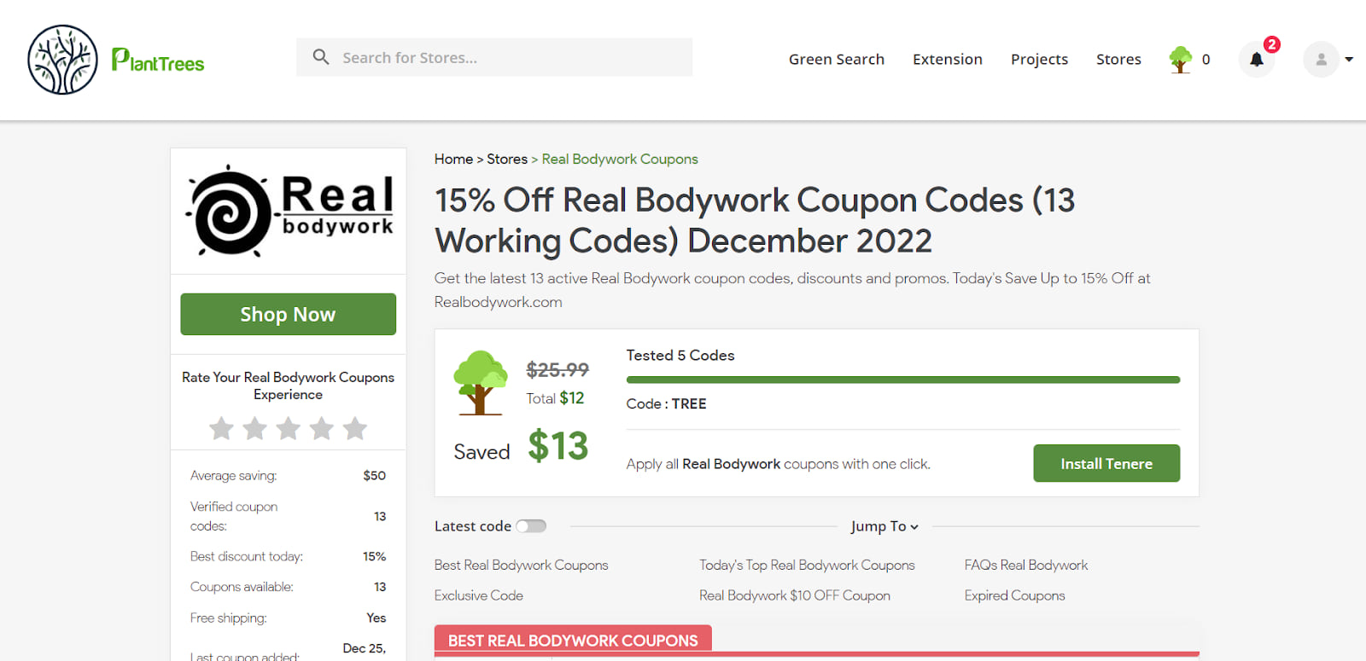Go to Stores breadcrumb link
This screenshot has height=661, width=1366.
tap(507, 159)
